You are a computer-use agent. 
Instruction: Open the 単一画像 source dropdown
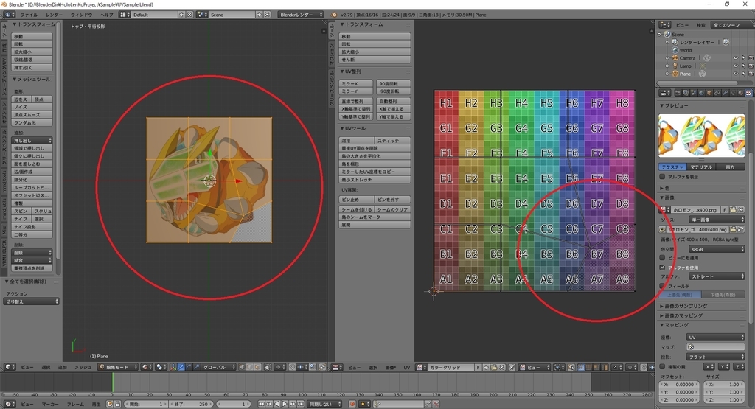(x=717, y=220)
